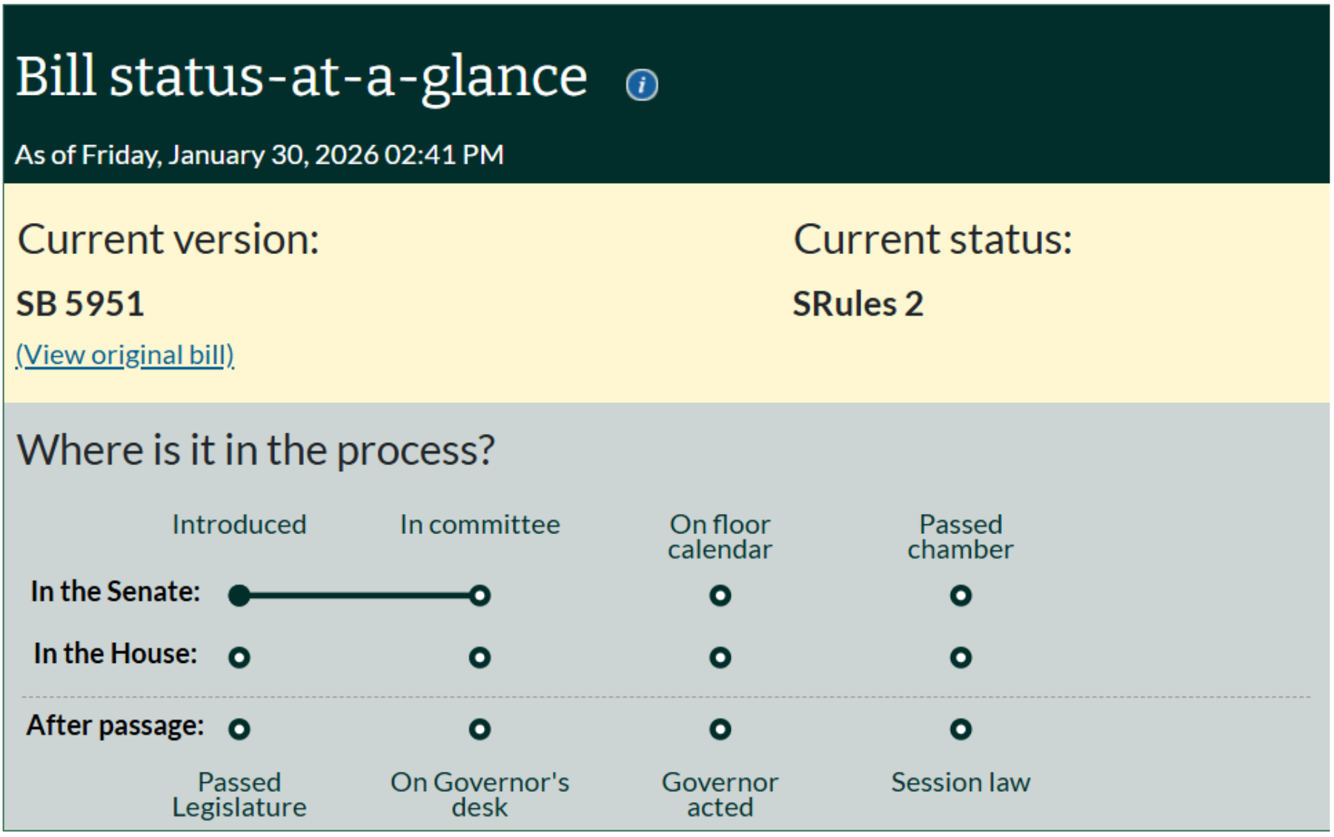Click the "Passed Legislature" after-passage marker
The image size is (1334, 837).
pyautogui.click(x=239, y=730)
